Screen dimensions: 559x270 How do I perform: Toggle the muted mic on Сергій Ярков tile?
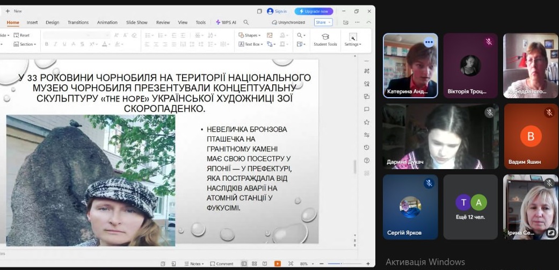pos(429,183)
